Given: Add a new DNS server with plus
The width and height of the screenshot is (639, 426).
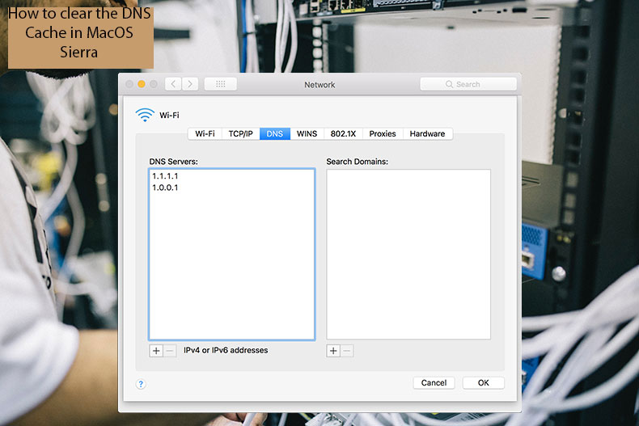Looking at the screenshot, I should pos(156,351).
